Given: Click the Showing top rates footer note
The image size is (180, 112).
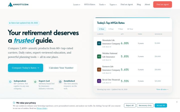Looking at the screenshot, I should click(112, 89).
